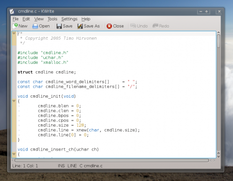The width and height of the screenshot is (233, 181).
Task: Collapse the cmdline_init function fold marker
Action: click(14, 101)
